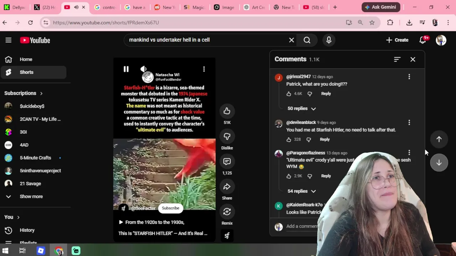This screenshot has width=456, height=256.
Task: Bookmark this page with the star
Action: click(372, 22)
